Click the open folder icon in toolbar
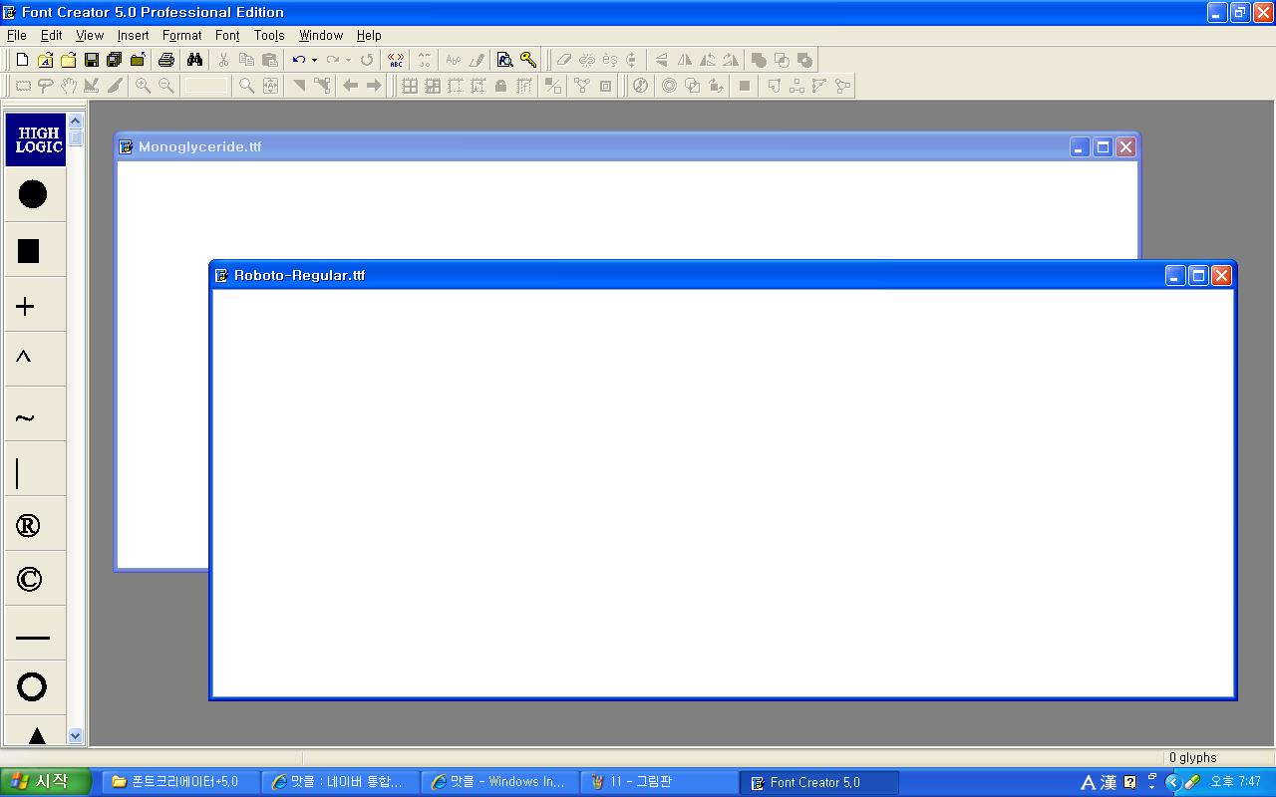Image resolution: width=1276 pixels, height=797 pixels. pyautogui.click(x=68, y=60)
